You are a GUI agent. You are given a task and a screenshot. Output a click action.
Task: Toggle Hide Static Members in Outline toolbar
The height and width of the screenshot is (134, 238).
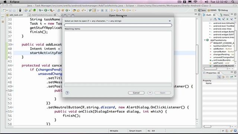(223, 19)
